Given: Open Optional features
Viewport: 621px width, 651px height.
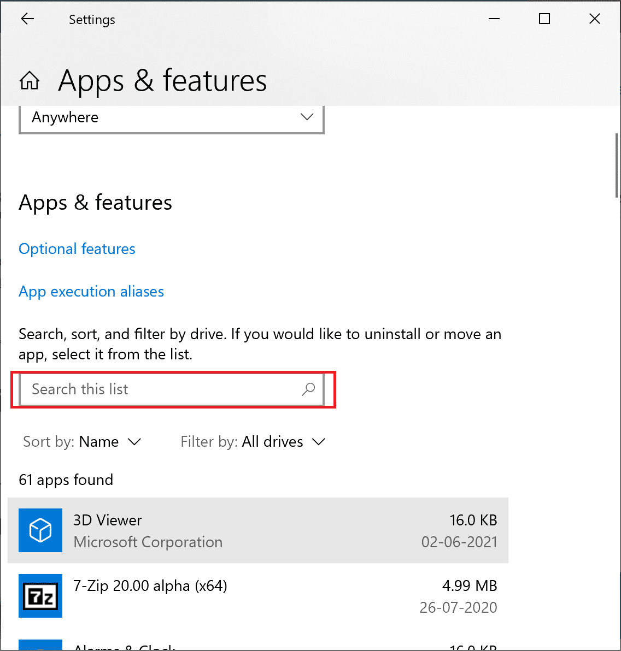Looking at the screenshot, I should (77, 248).
